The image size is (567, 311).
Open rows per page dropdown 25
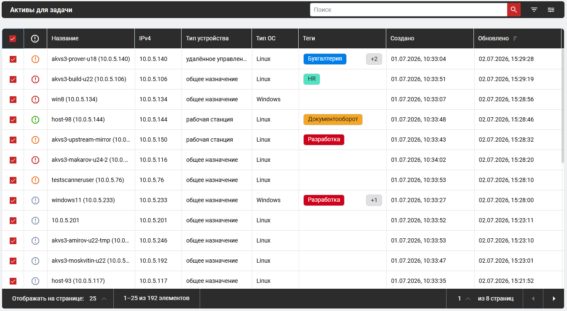coord(98,299)
